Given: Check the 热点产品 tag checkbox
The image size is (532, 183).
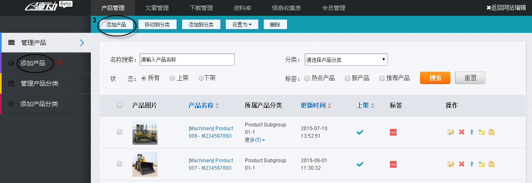Looking at the screenshot, I should click(307, 78).
